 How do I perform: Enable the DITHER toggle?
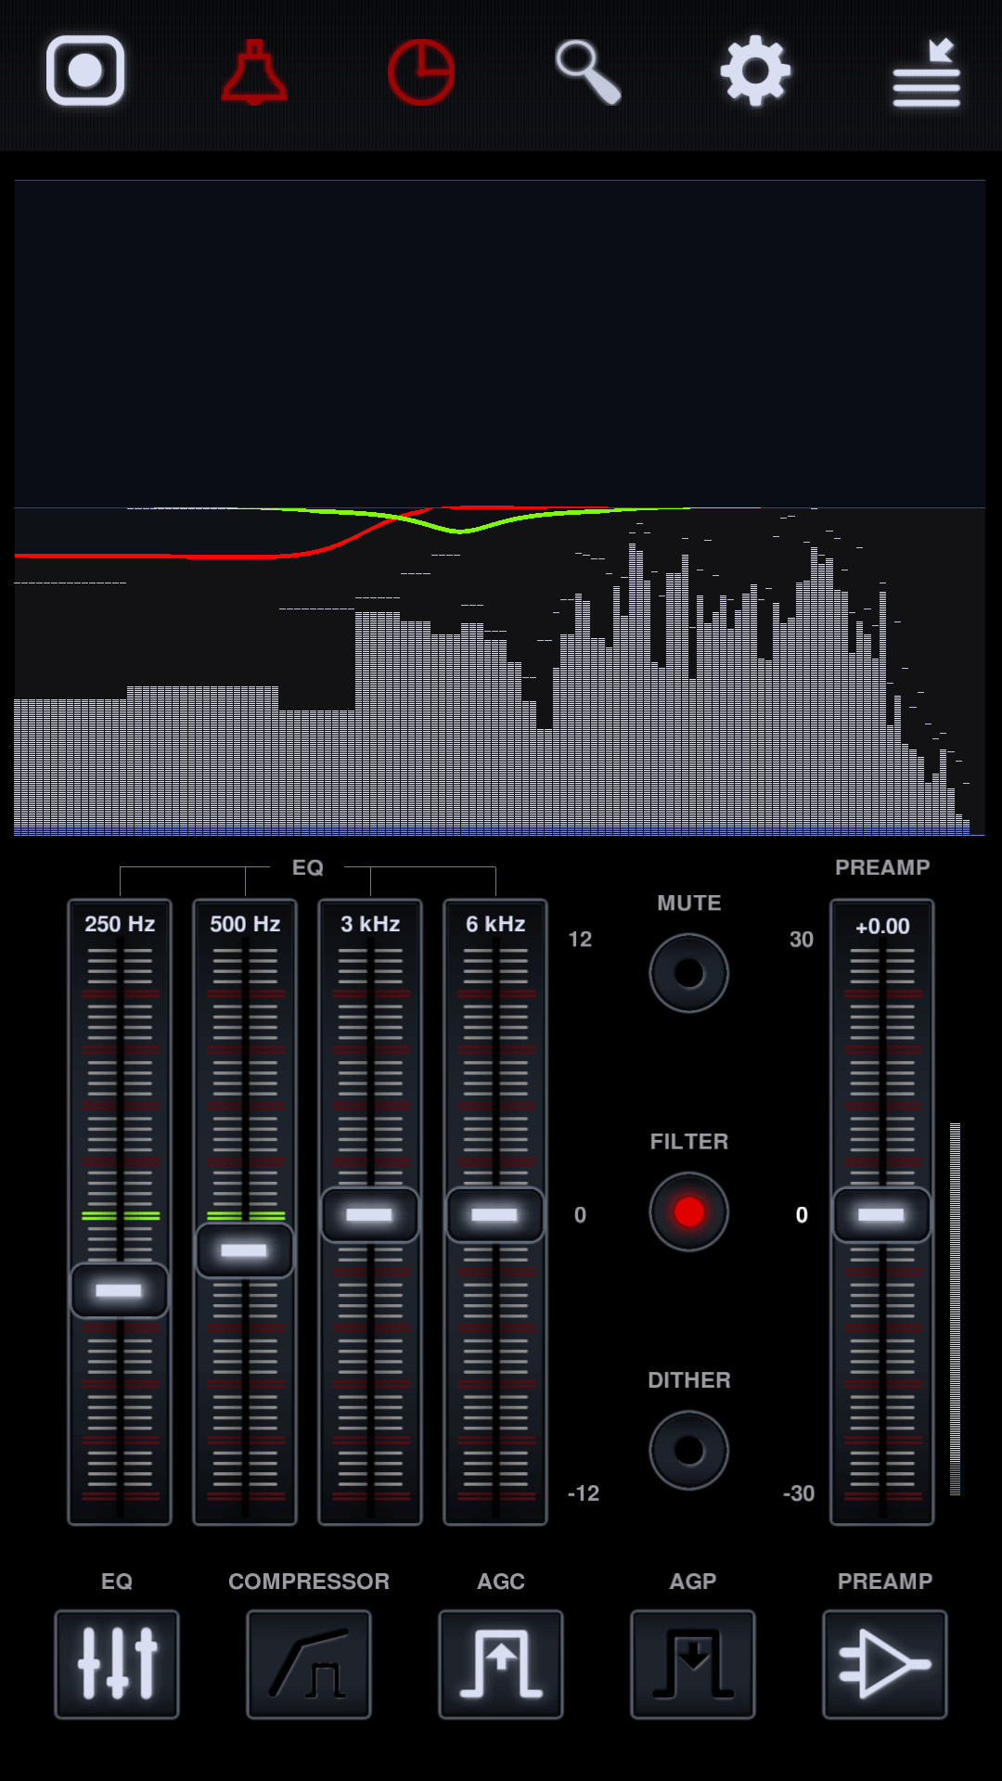coord(689,1450)
